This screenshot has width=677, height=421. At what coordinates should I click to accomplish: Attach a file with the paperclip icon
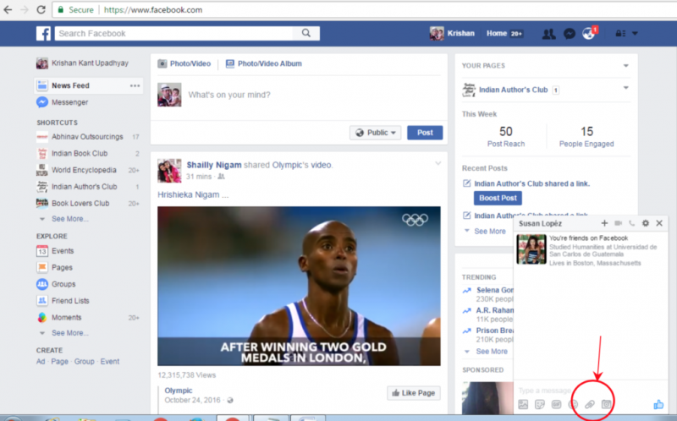pyautogui.click(x=589, y=404)
